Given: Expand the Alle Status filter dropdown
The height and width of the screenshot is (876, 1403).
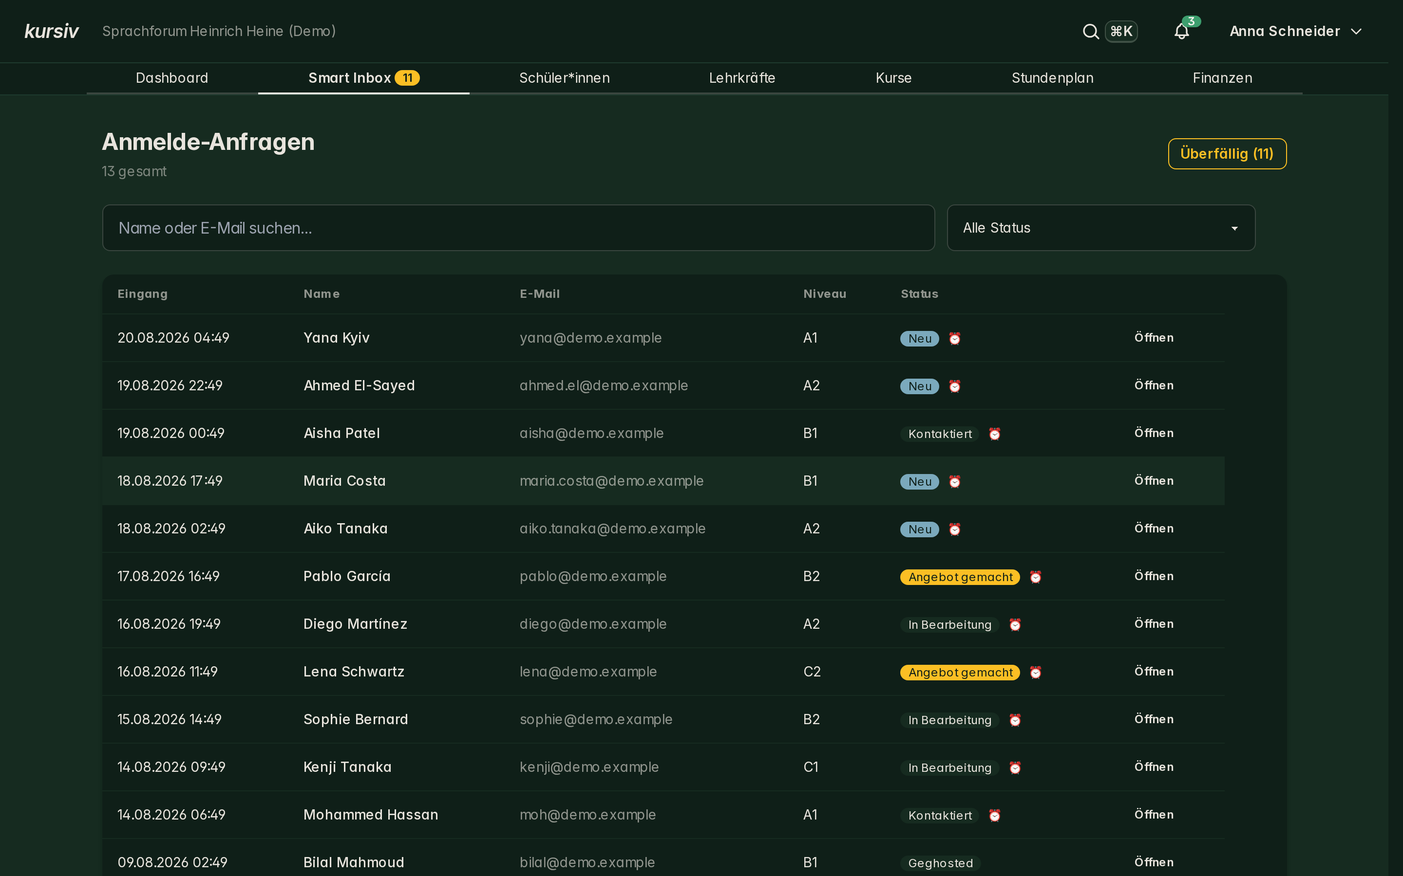Looking at the screenshot, I should 1100,228.
